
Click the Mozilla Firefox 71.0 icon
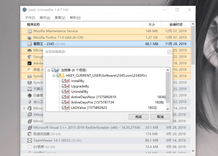(30, 37)
